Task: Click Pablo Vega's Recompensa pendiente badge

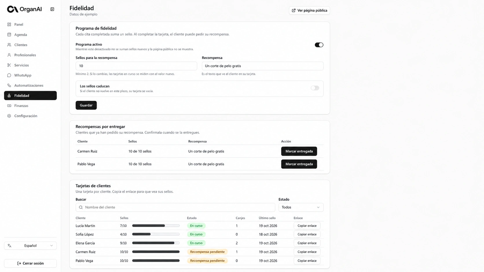Action: [207, 261]
